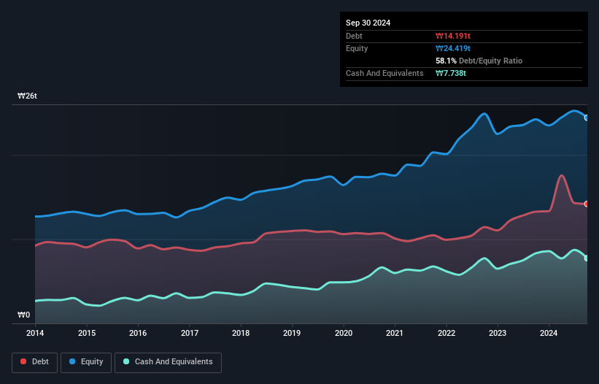Click the ₩24.419t equity value

pos(452,48)
